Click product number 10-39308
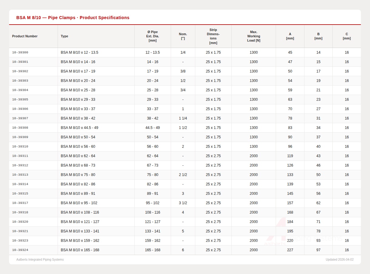This screenshot has height=274, width=370. point(20,128)
